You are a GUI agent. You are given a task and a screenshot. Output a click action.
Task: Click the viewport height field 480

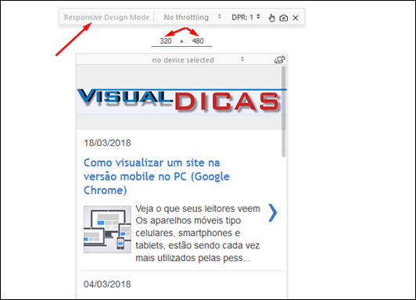click(198, 41)
